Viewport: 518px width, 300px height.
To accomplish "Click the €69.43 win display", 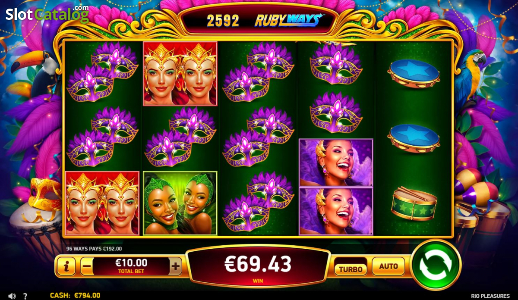I will point(258,266).
